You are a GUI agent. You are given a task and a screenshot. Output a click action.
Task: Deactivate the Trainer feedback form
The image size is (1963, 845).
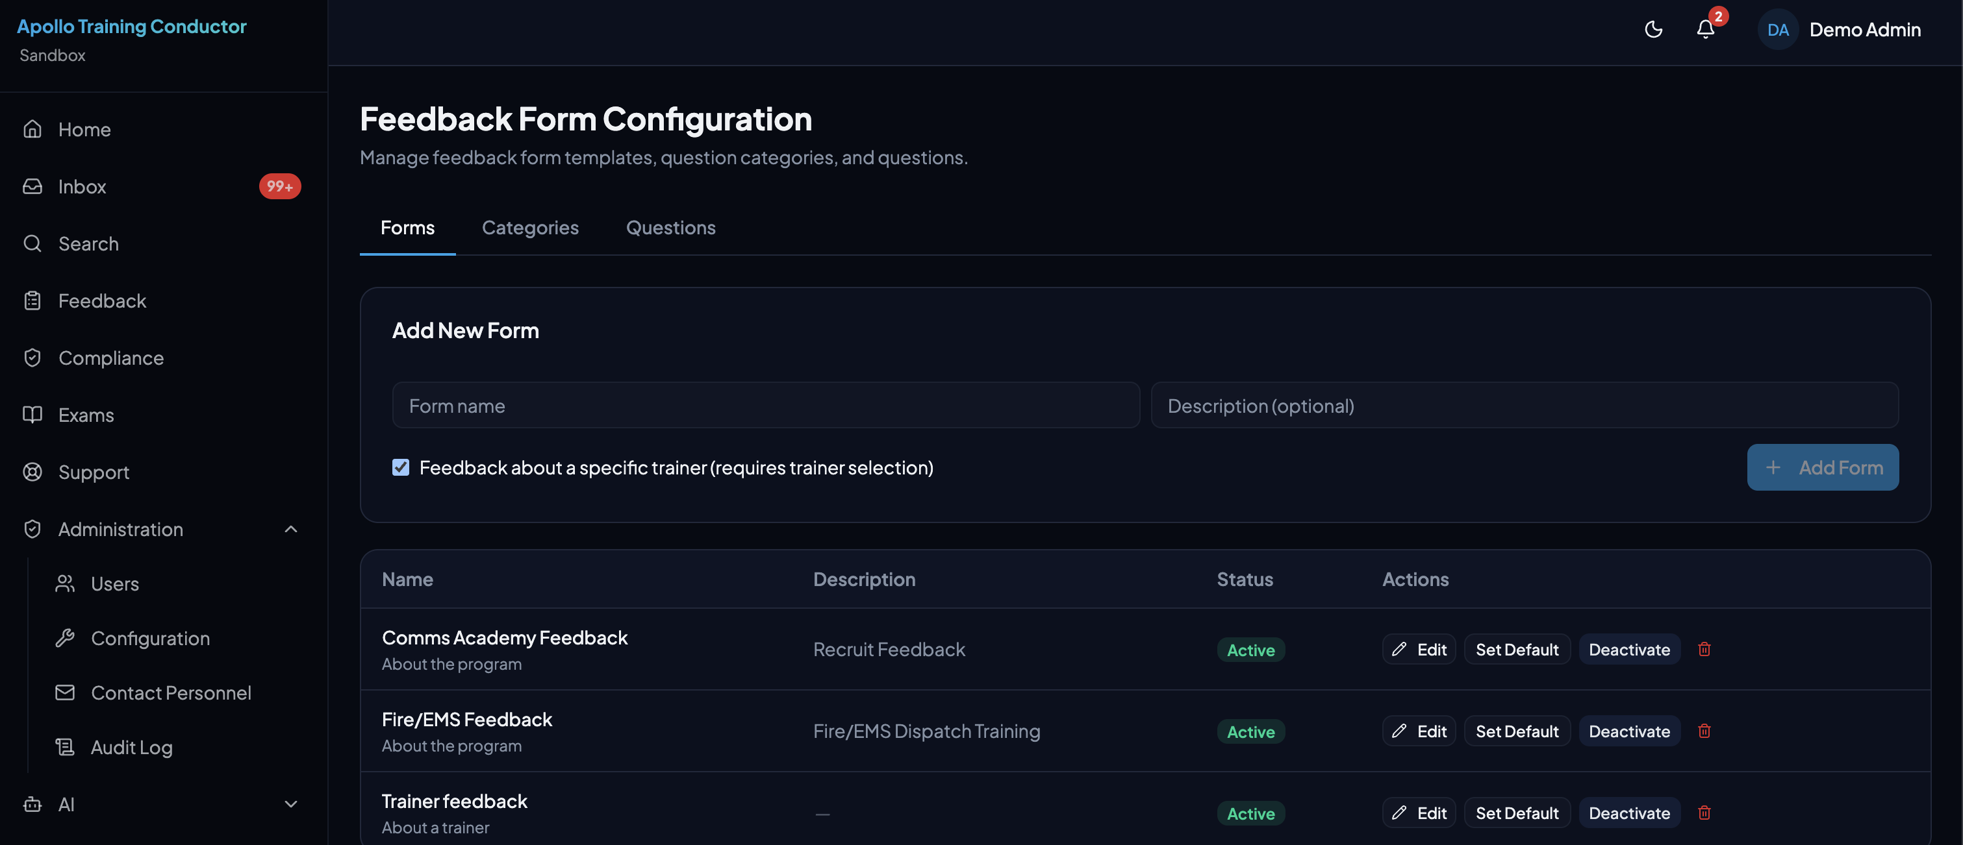1629,813
